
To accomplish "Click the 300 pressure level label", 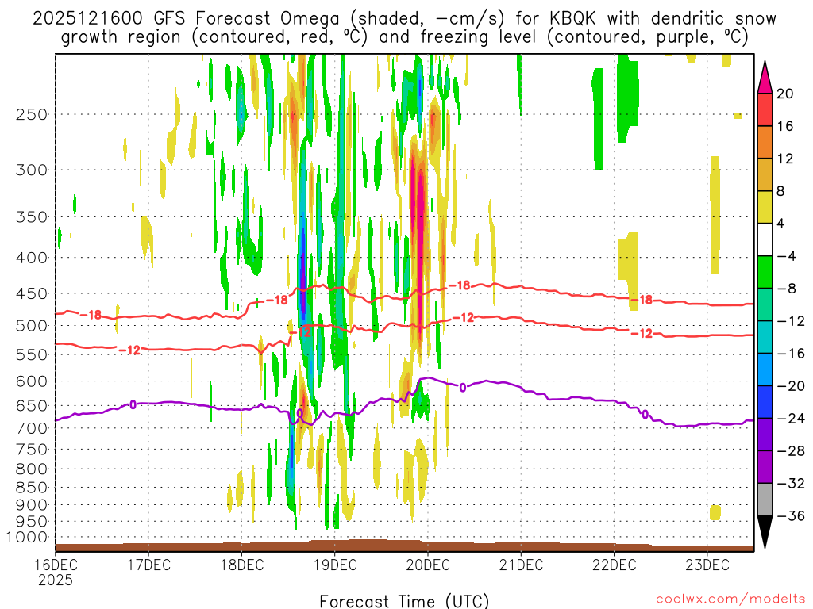I will tap(32, 170).
